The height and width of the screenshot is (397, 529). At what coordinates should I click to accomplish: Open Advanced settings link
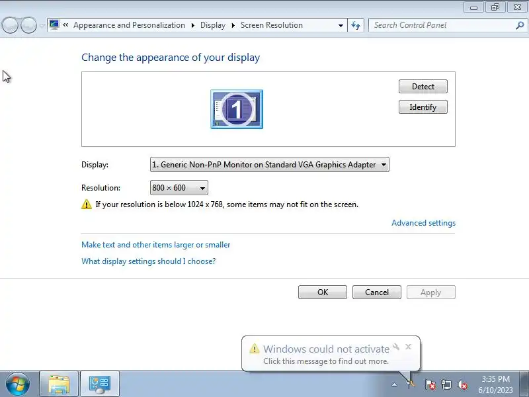(423, 223)
